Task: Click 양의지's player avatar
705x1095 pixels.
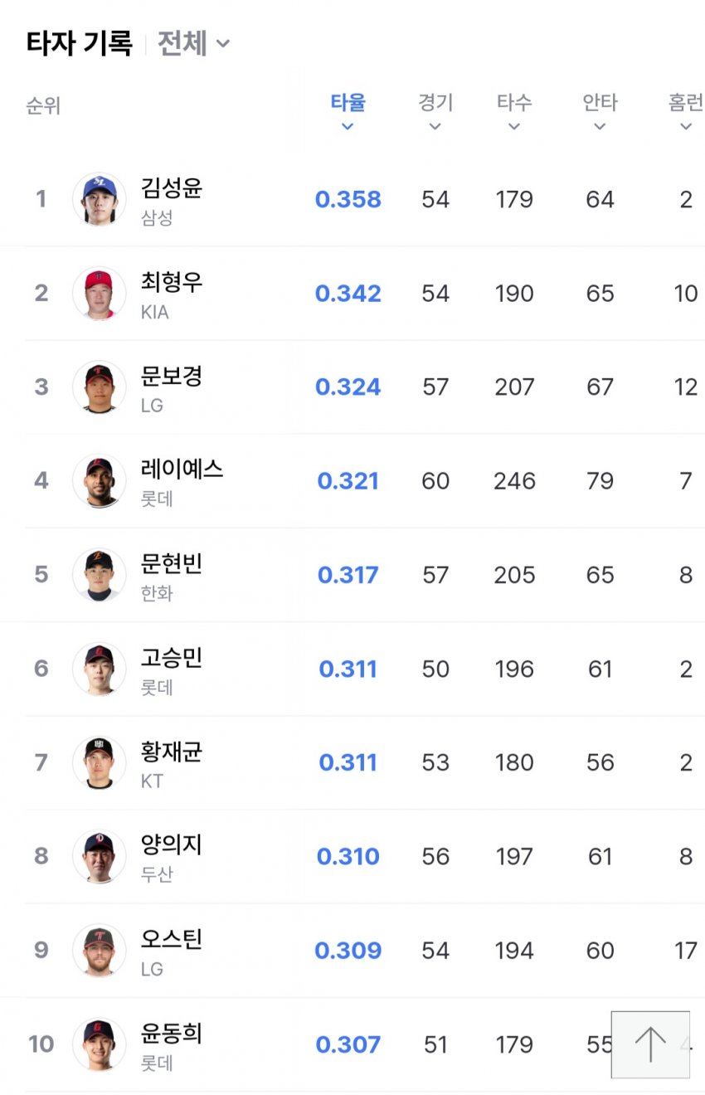Action: [100, 856]
